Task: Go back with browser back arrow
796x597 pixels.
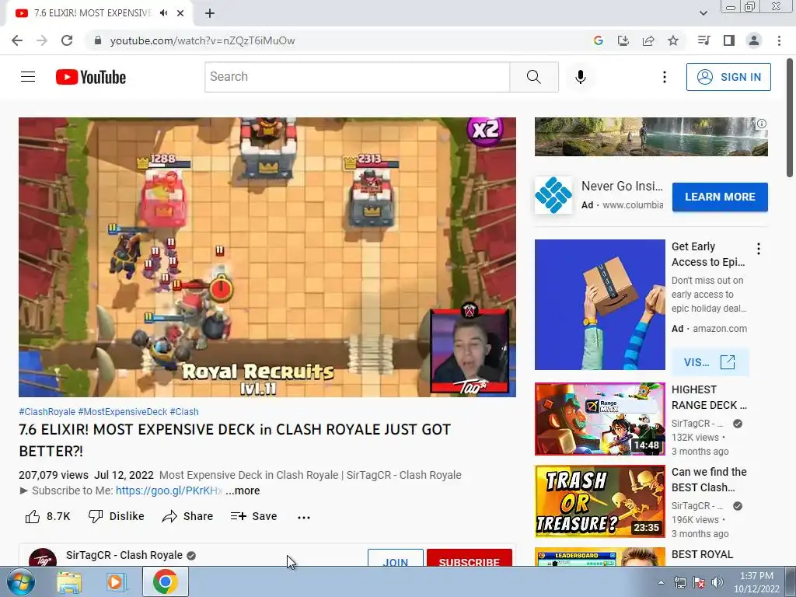Action: pyautogui.click(x=17, y=40)
